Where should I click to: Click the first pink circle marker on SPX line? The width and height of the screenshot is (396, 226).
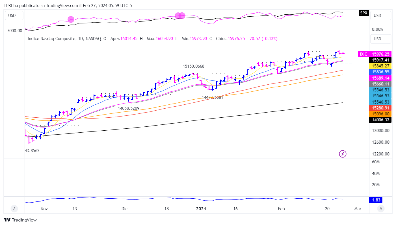(71, 19)
